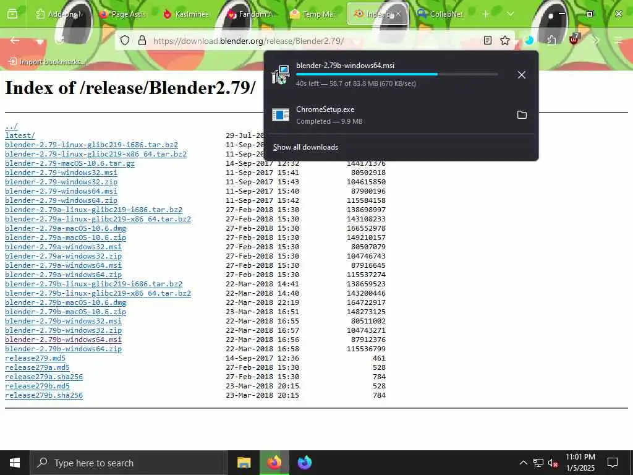Open the Windows Start menu
This screenshot has height=475, width=633.
pos(15,463)
